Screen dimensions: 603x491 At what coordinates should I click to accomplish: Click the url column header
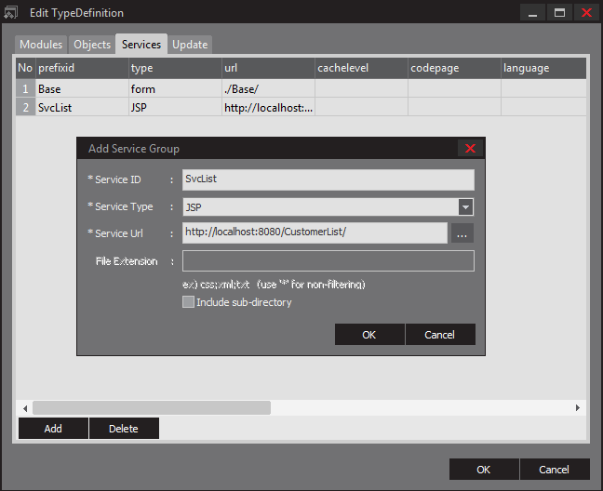[268, 68]
